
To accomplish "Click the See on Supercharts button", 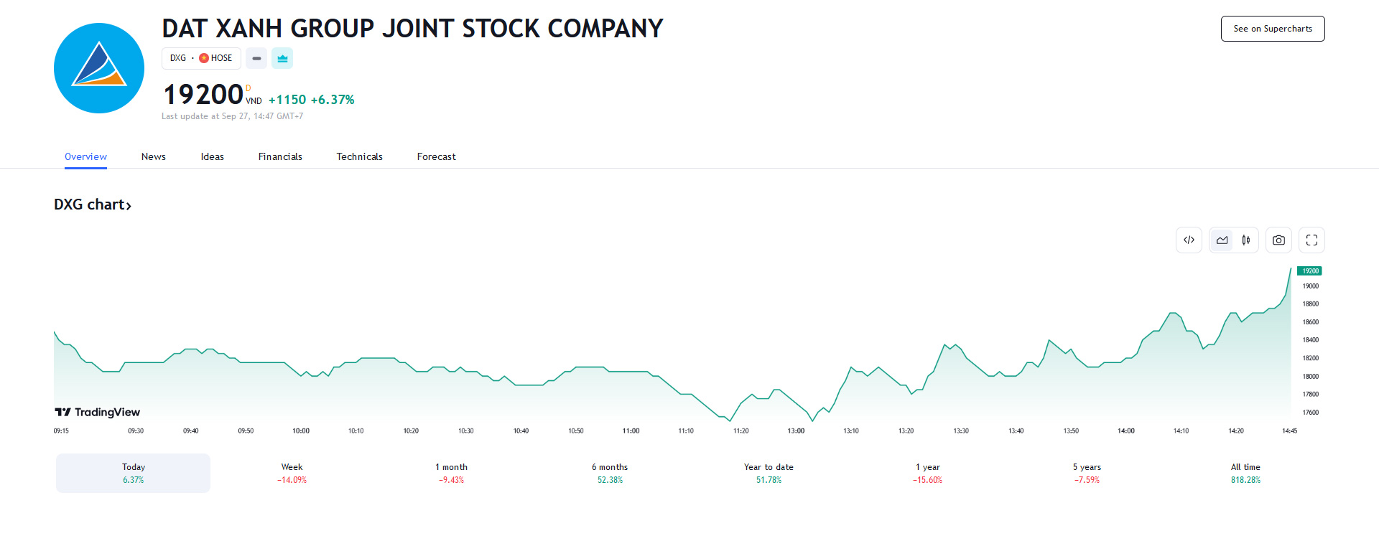I will 1272,29.
